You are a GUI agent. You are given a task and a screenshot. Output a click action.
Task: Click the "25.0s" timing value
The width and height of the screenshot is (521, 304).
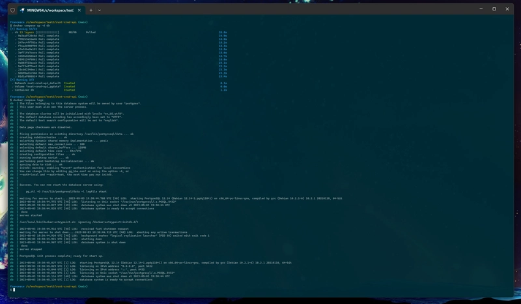pos(223,33)
